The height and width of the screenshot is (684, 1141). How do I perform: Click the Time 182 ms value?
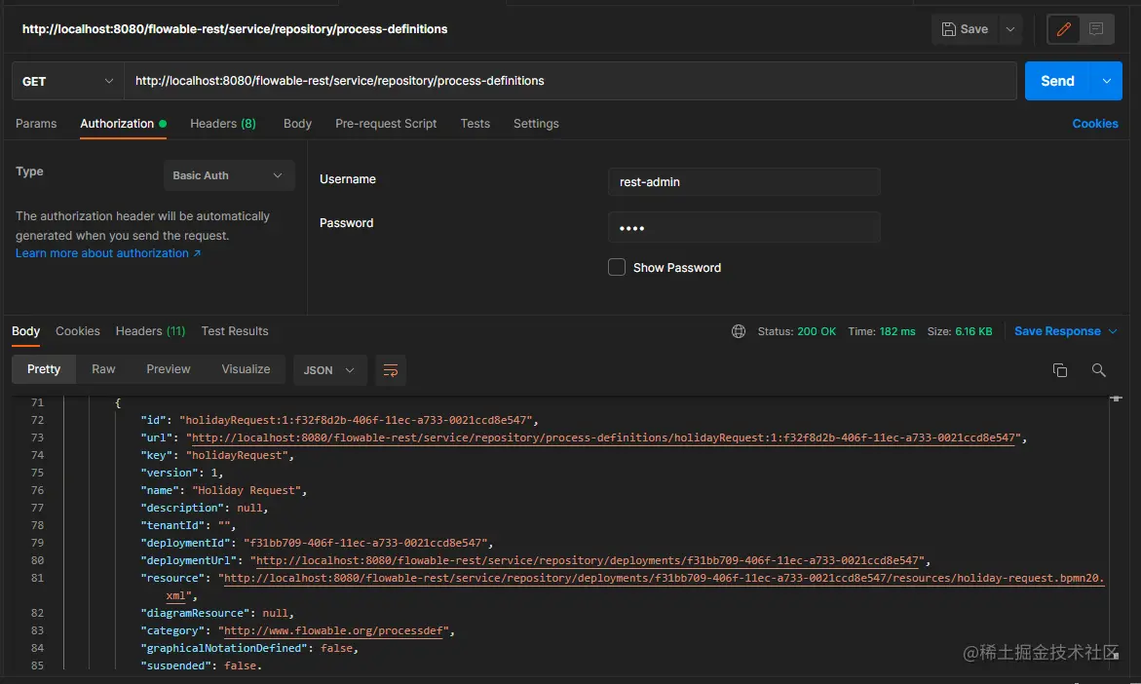[x=896, y=331]
